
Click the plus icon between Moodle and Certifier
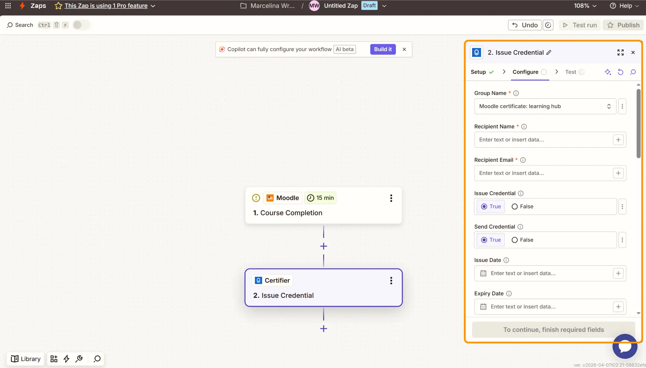[323, 246]
